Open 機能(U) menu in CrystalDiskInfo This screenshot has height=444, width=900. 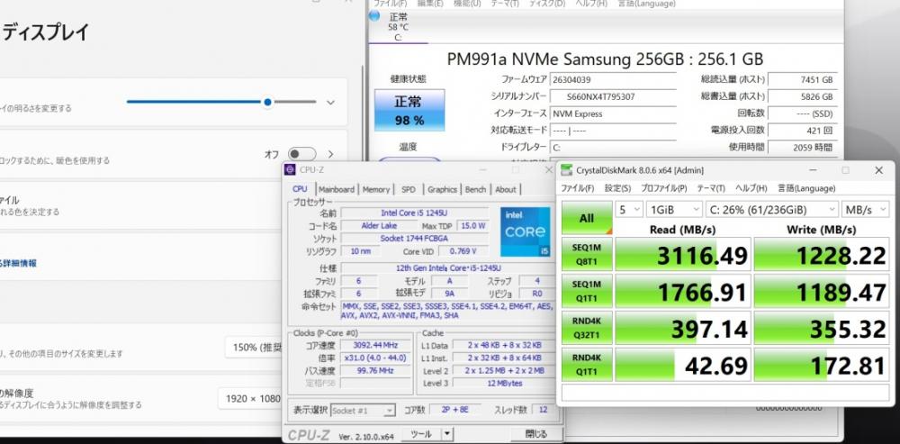click(467, 4)
